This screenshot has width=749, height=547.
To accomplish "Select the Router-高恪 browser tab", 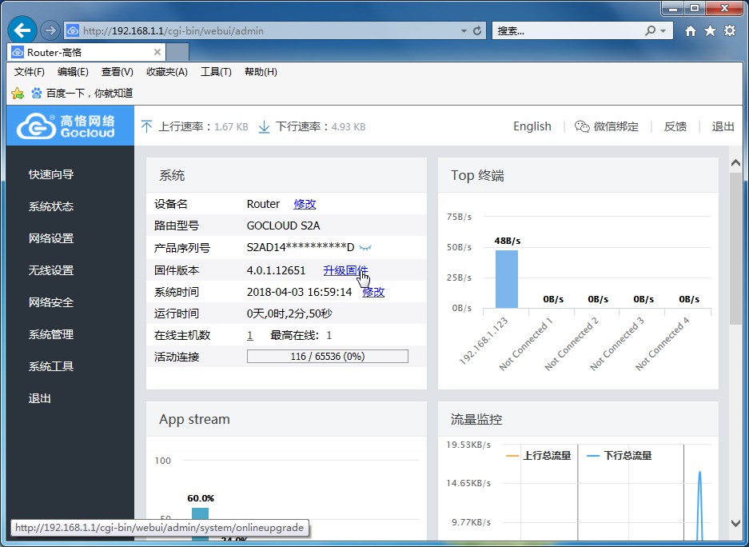I will point(86,52).
